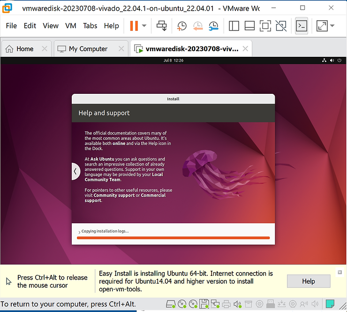Close the Home tab
This screenshot has width=347, height=312.
click(45, 48)
